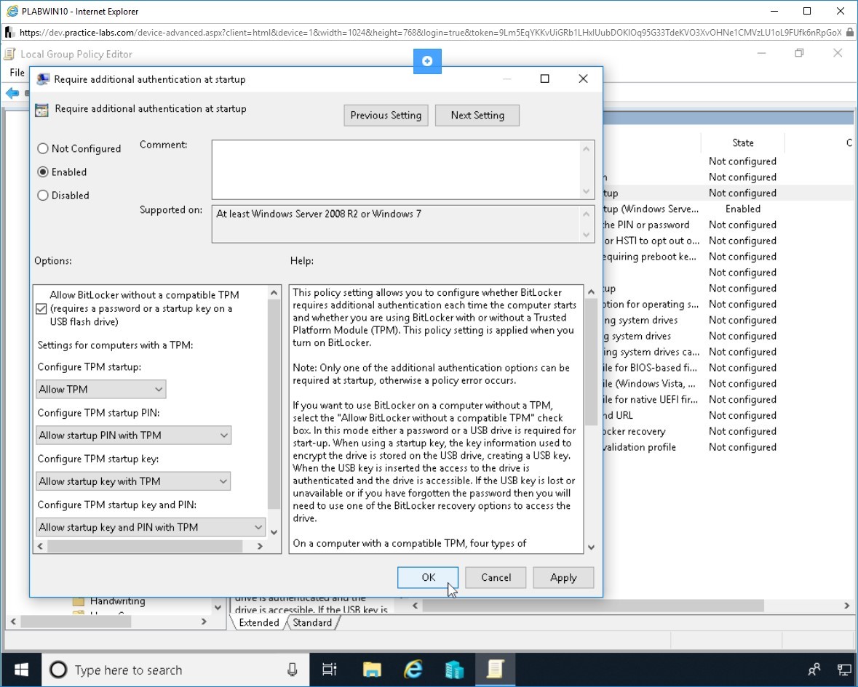
Task: Click Options pane scroll down arrow
Action: coord(274,532)
